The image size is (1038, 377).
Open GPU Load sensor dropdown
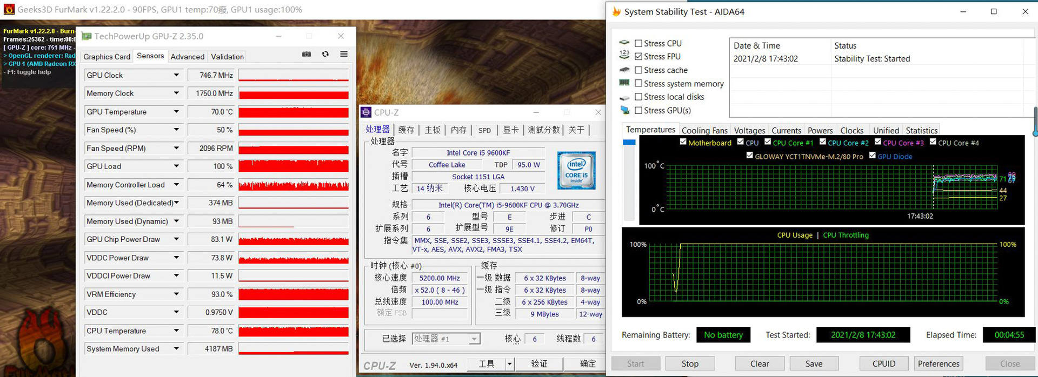pos(176,166)
